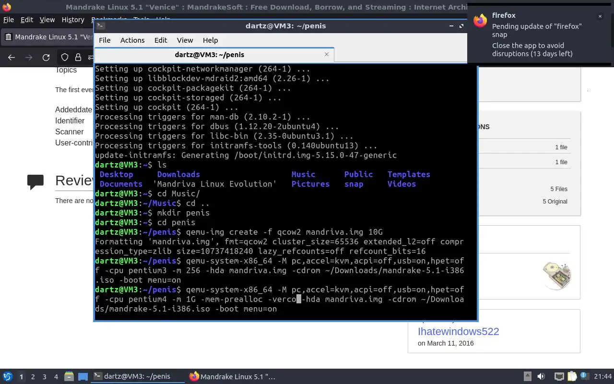Click the Firefox logo in title bar
The image size is (614, 384).
coord(6,7)
